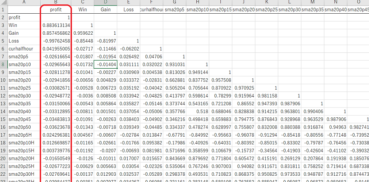Click cell containing 0.857456862

56,33
